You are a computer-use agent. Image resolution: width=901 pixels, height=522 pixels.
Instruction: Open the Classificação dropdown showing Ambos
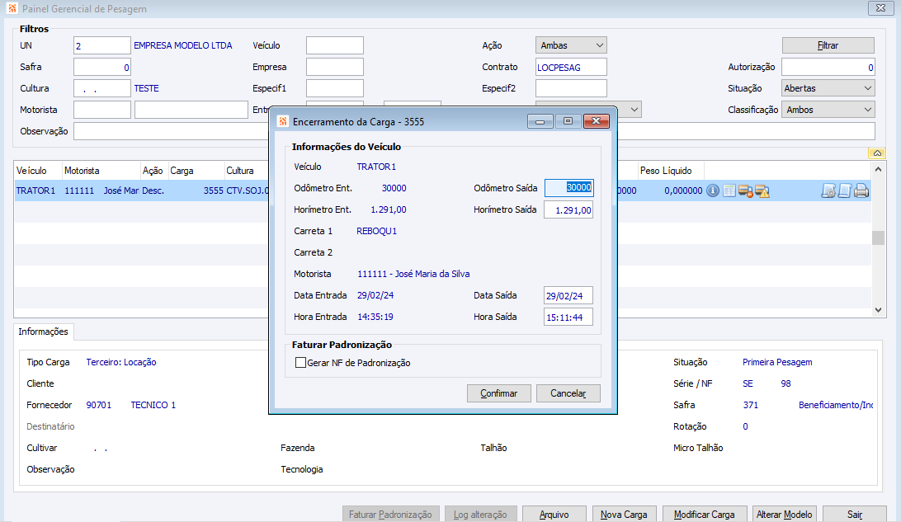tap(828, 110)
